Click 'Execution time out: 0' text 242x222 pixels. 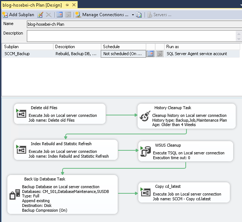tap(172, 158)
